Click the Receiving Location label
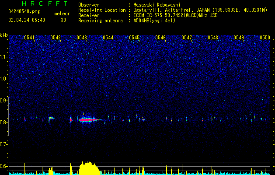 pyautogui.click(x=102, y=10)
